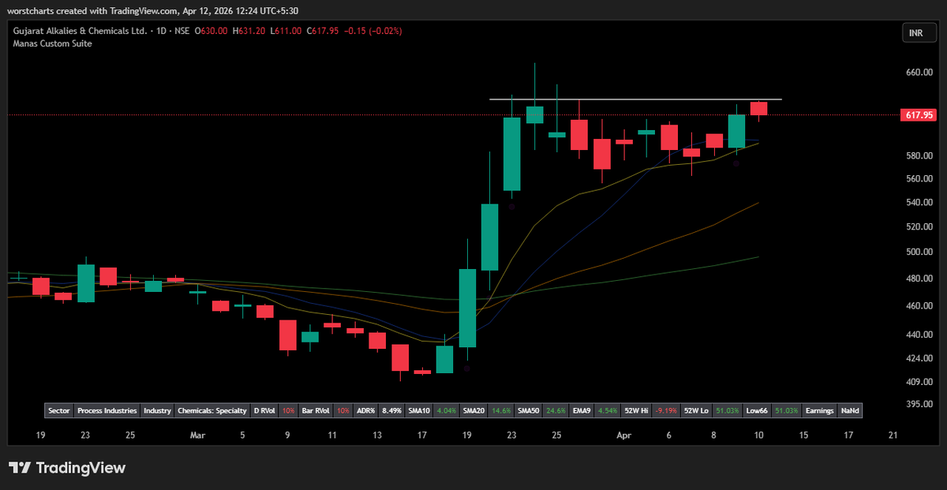Click the 52W Hi label cell
This screenshot has height=490, width=947.
coord(636,410)
